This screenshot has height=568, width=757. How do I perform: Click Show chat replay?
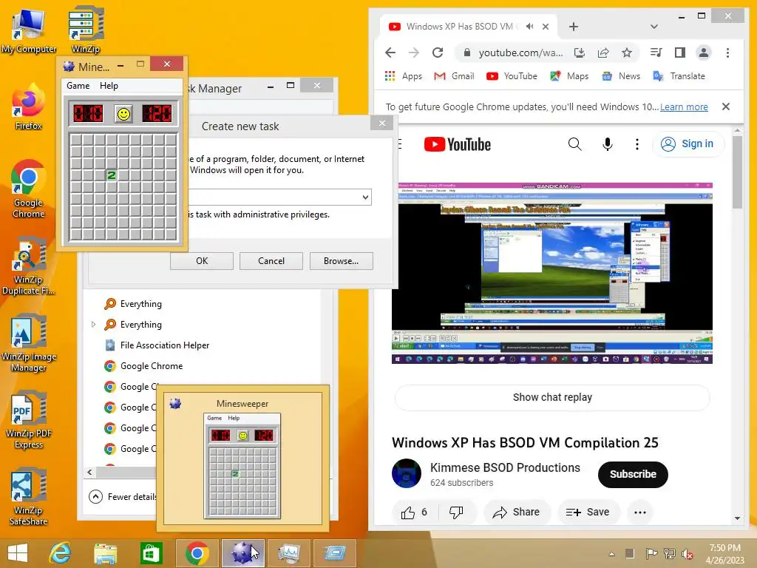(552, 397)
